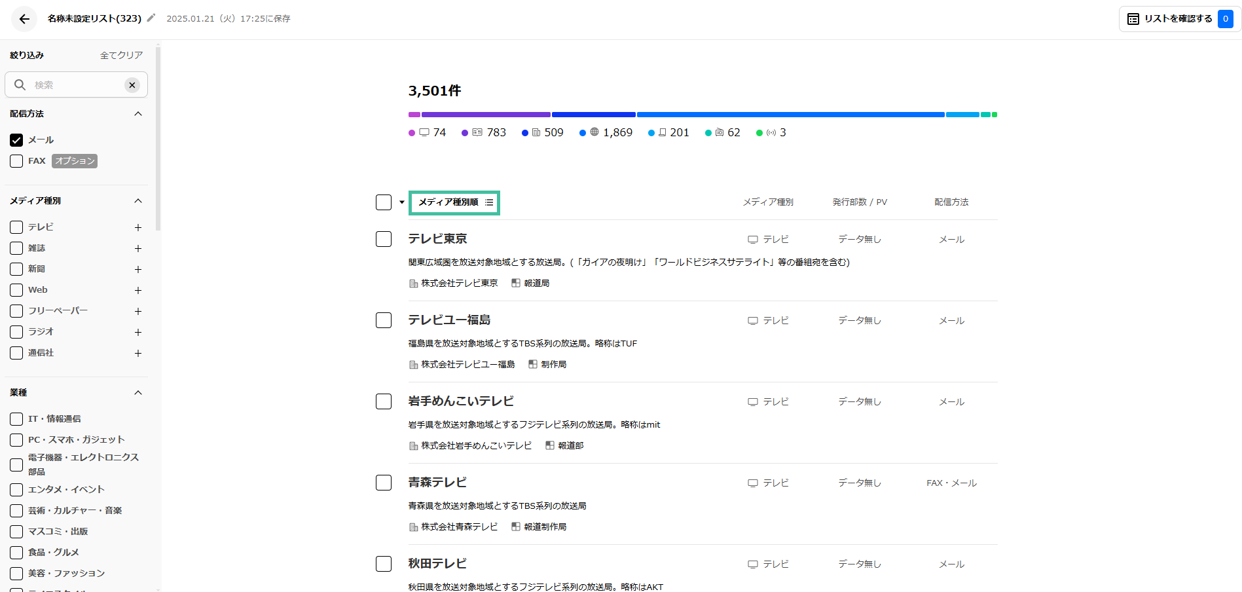Click 全てクリア to reset filters

point(121,56)
